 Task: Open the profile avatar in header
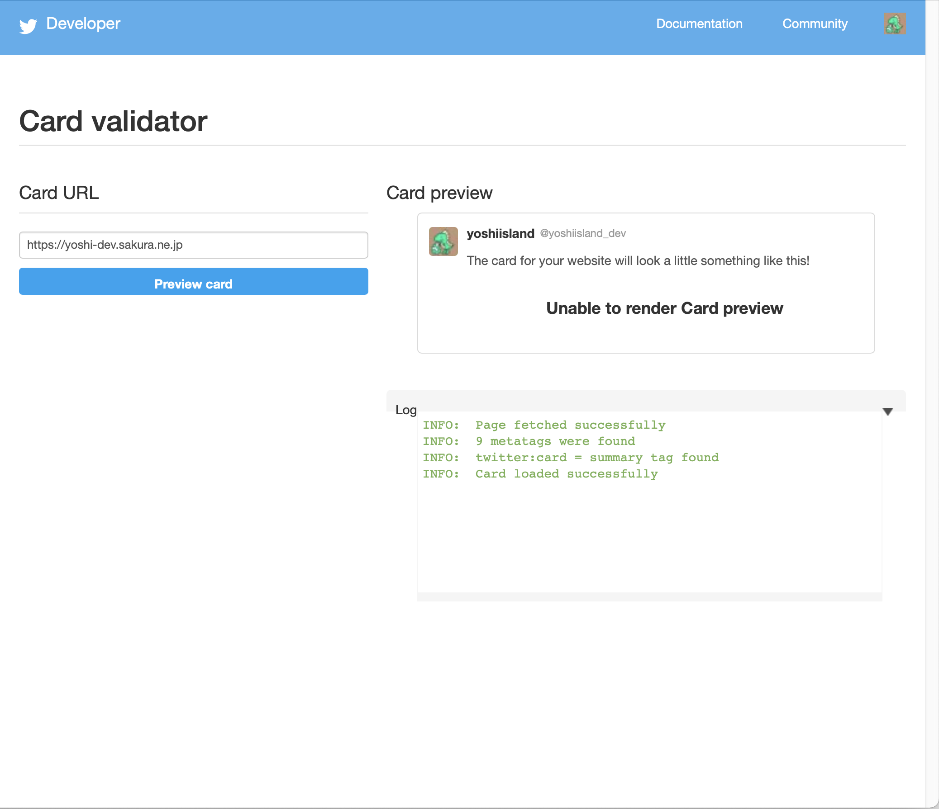(895, 24)
